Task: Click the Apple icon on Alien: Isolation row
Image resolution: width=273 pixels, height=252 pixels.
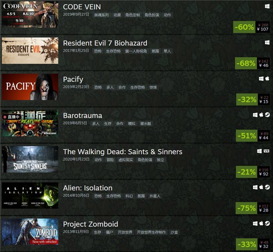Action: coord(261,187)
